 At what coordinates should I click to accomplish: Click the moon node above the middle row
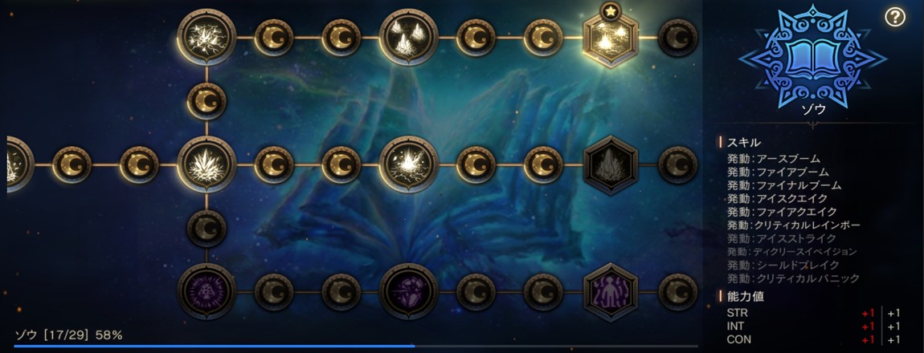pyautogui.click(x=206, y=101)
